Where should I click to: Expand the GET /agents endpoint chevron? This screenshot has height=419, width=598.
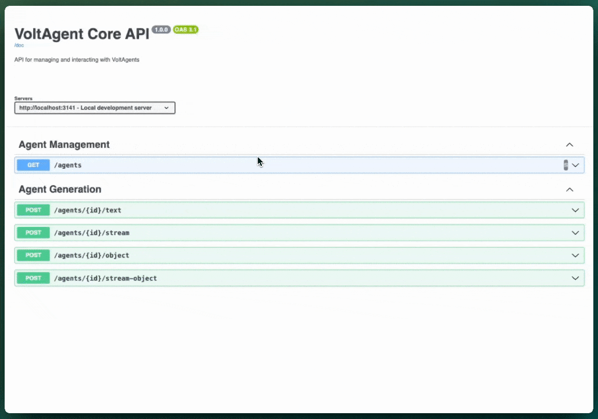575,165
